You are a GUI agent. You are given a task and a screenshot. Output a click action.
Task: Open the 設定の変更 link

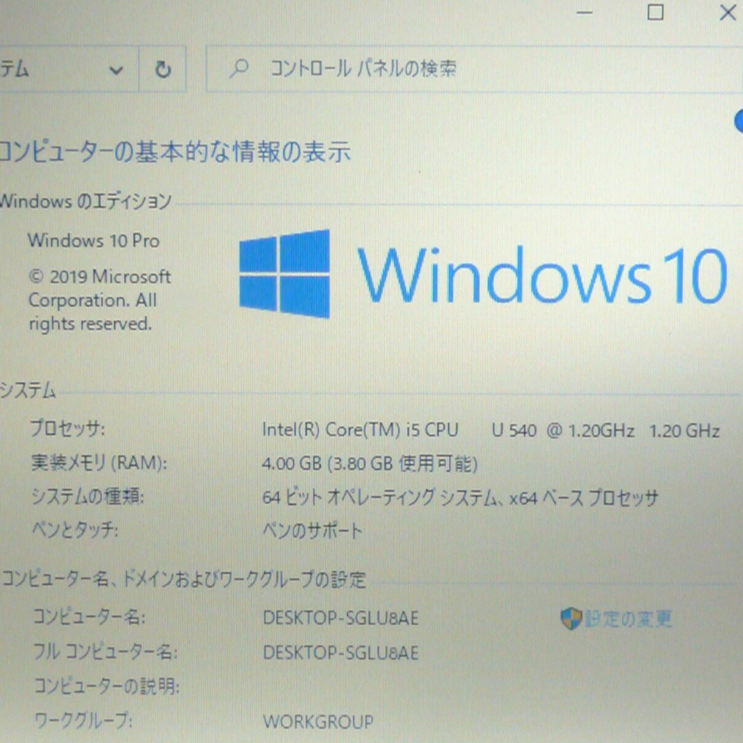628,618
